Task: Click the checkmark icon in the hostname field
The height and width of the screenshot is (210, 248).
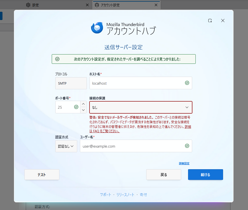Action: tap(187, 83)
